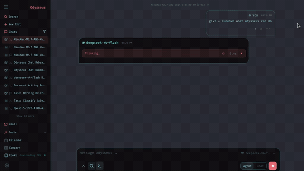Expand the Tools section chevron

point(45,133)
